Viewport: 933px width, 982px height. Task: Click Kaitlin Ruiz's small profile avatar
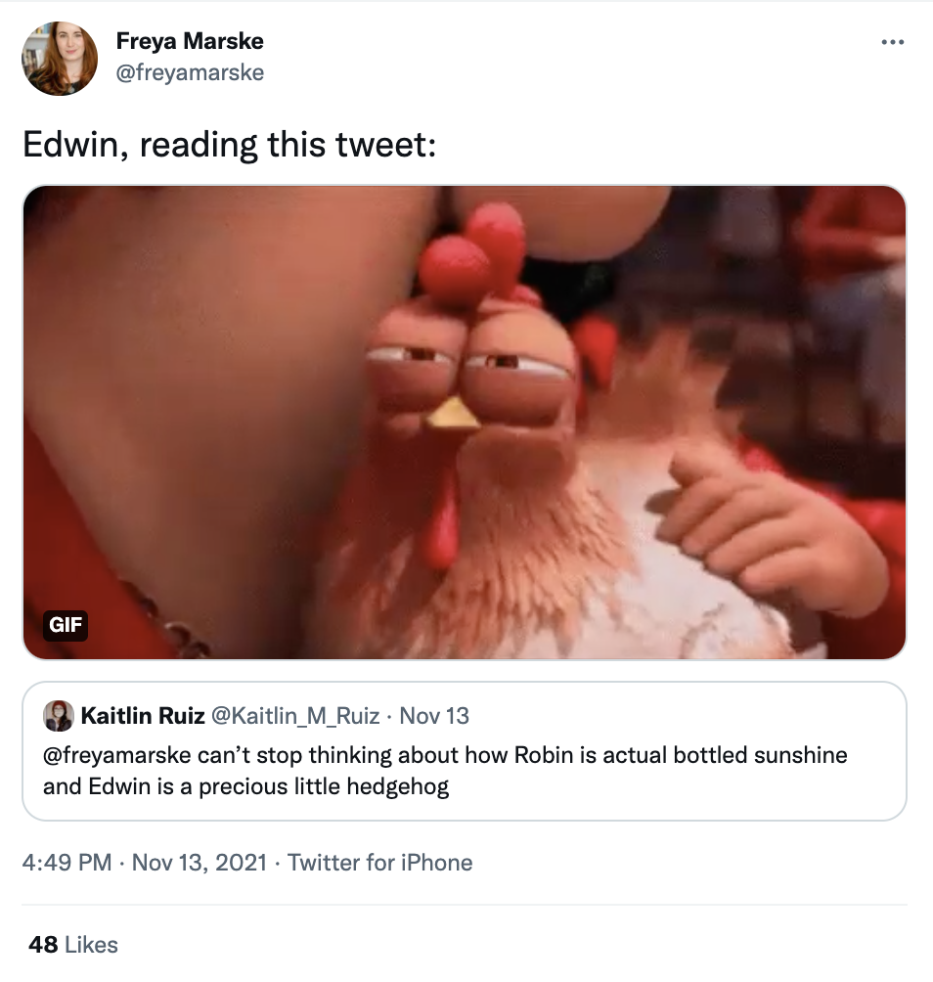click(57, 717)
